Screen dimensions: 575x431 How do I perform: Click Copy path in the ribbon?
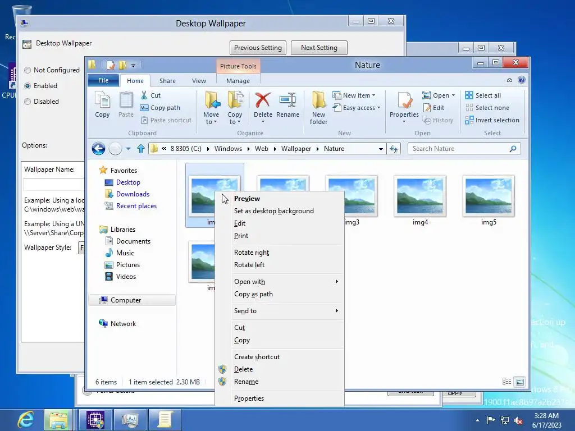click(160, 108)
